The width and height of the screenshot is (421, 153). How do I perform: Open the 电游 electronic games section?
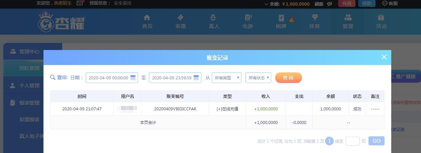coord(247,21)
